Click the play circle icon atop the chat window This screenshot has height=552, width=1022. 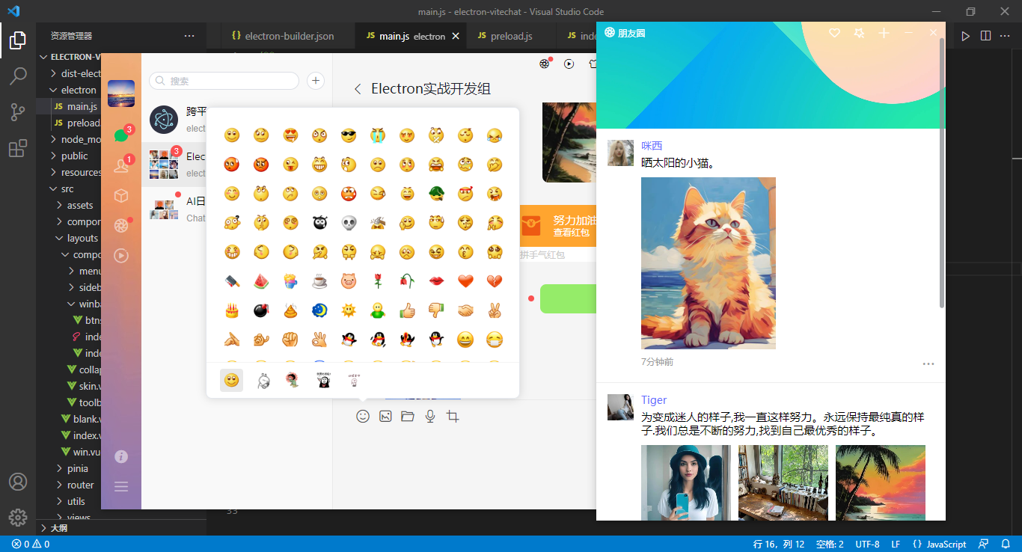(569, 64)
